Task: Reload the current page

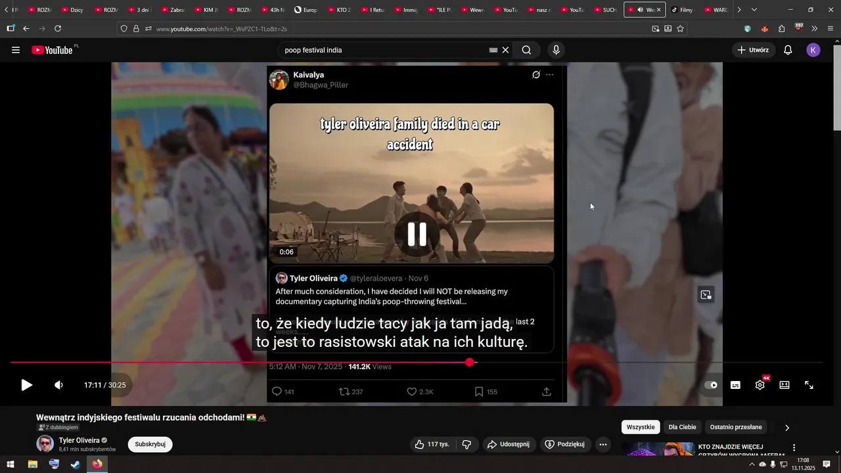Action: (x=58, y=29)
